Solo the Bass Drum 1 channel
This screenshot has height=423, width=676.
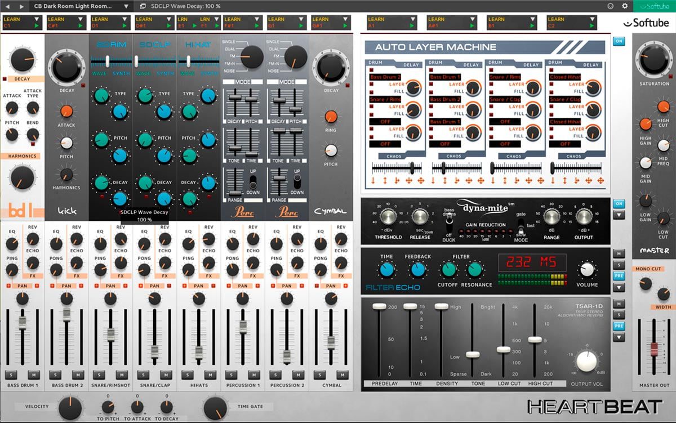click(x=10, y=375)
